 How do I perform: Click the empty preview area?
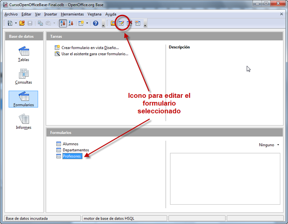click(x=225, y=178)
